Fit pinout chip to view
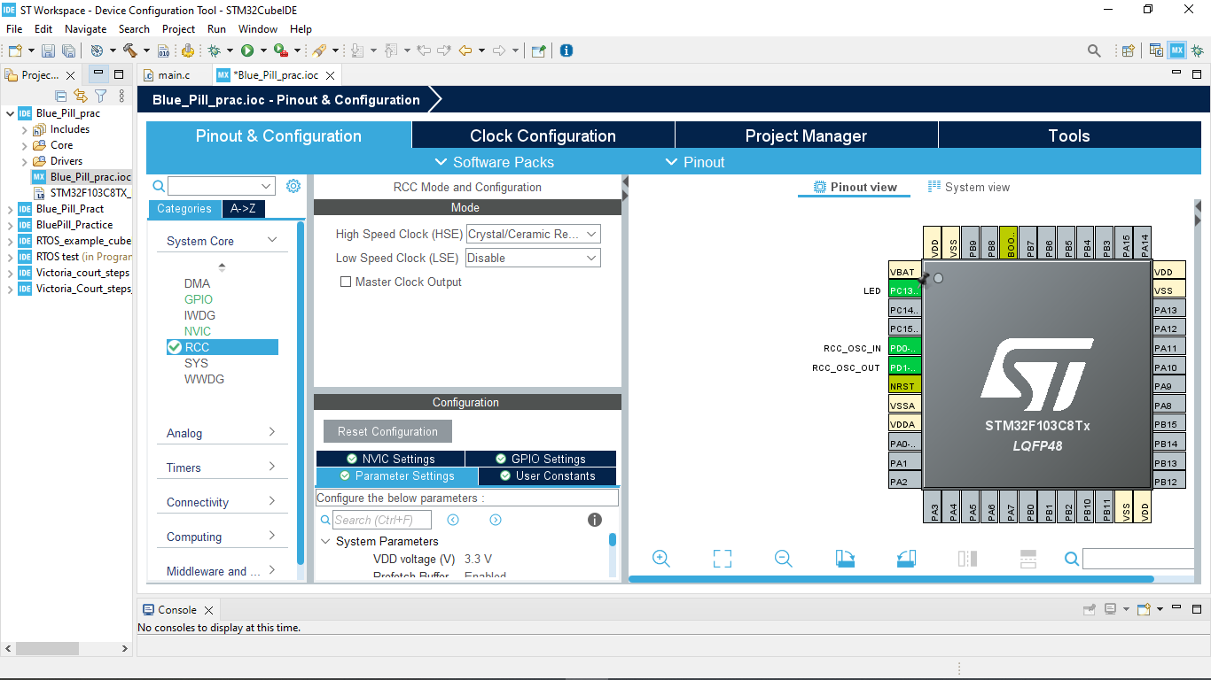Screen dimensions: 1211x680 [x=723, y=558]
